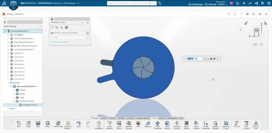272x133 pixels.
Task: Open Common Preferences gear
Action: pos(68,125)
